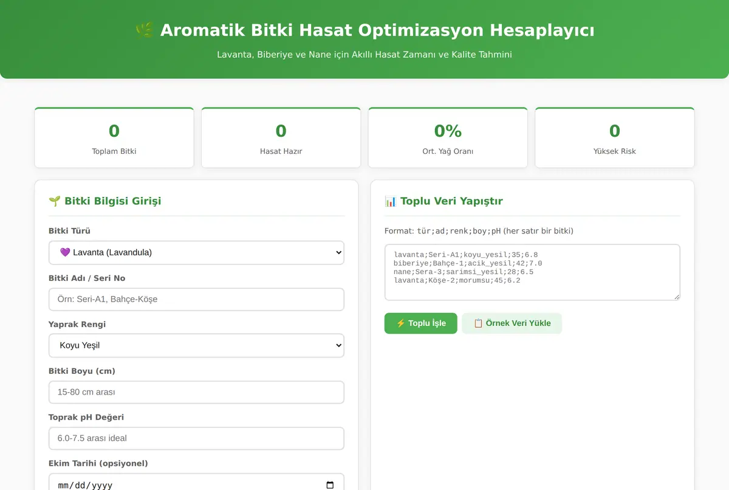Click the Örnek Veri Yükle button
Screen dimensions: 729x490
[x=512, y=323]
